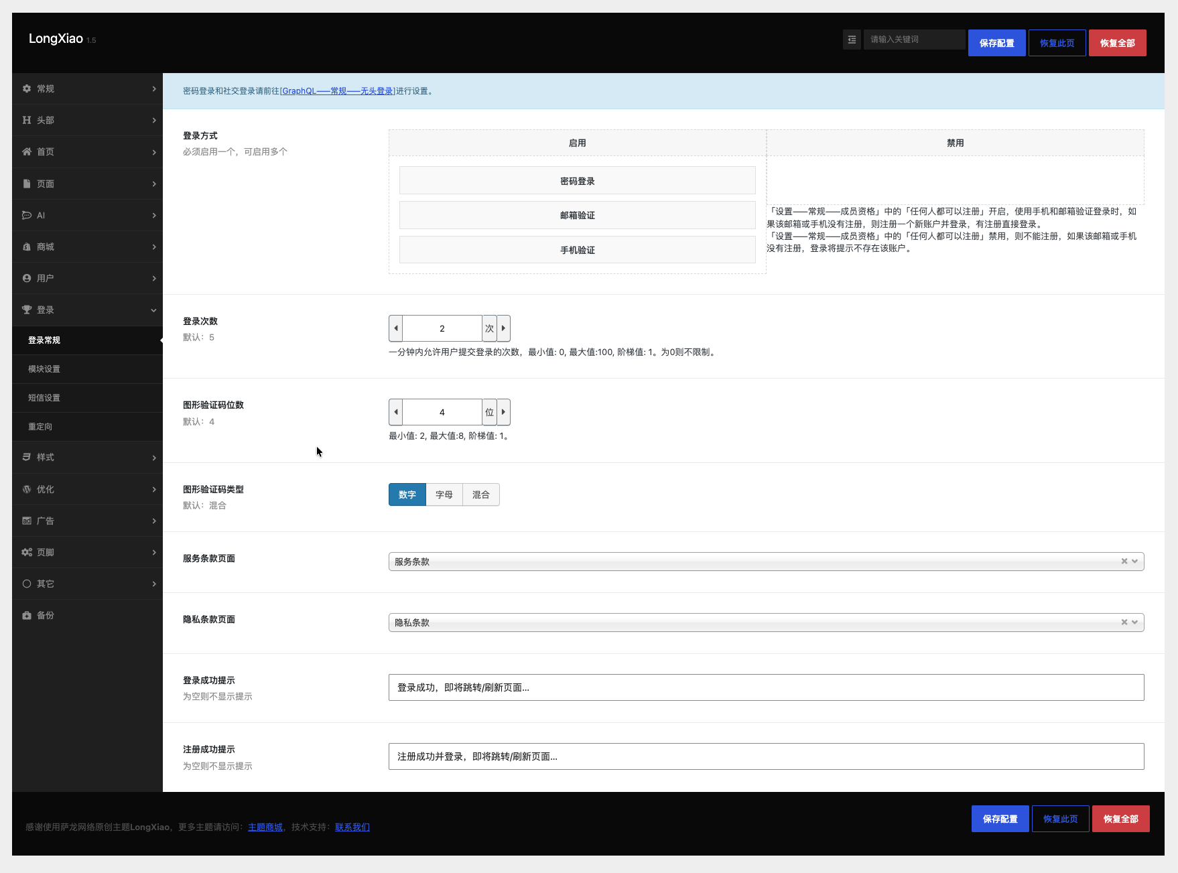Screen dimensions: 1178x873
Task: Click the 注册成功提示 text field
Action: 766,756
